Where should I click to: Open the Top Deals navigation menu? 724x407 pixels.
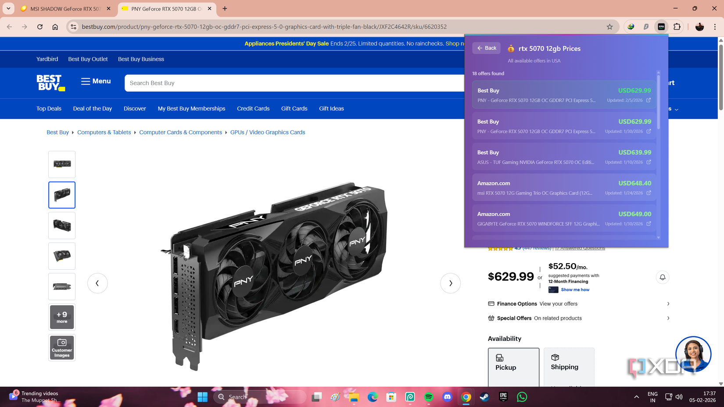click(48, 108)
